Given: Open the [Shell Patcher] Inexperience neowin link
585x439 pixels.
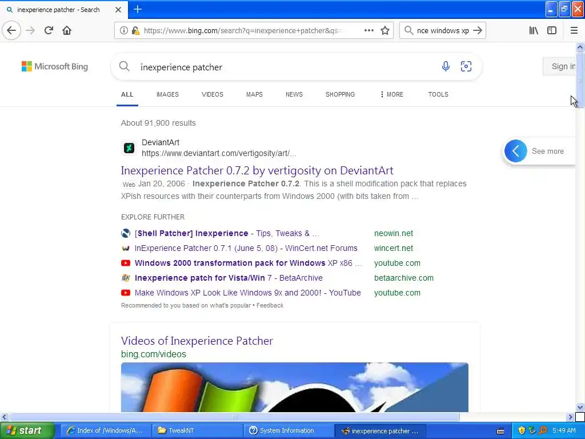Looking at the screenshot, I should 227,233.
